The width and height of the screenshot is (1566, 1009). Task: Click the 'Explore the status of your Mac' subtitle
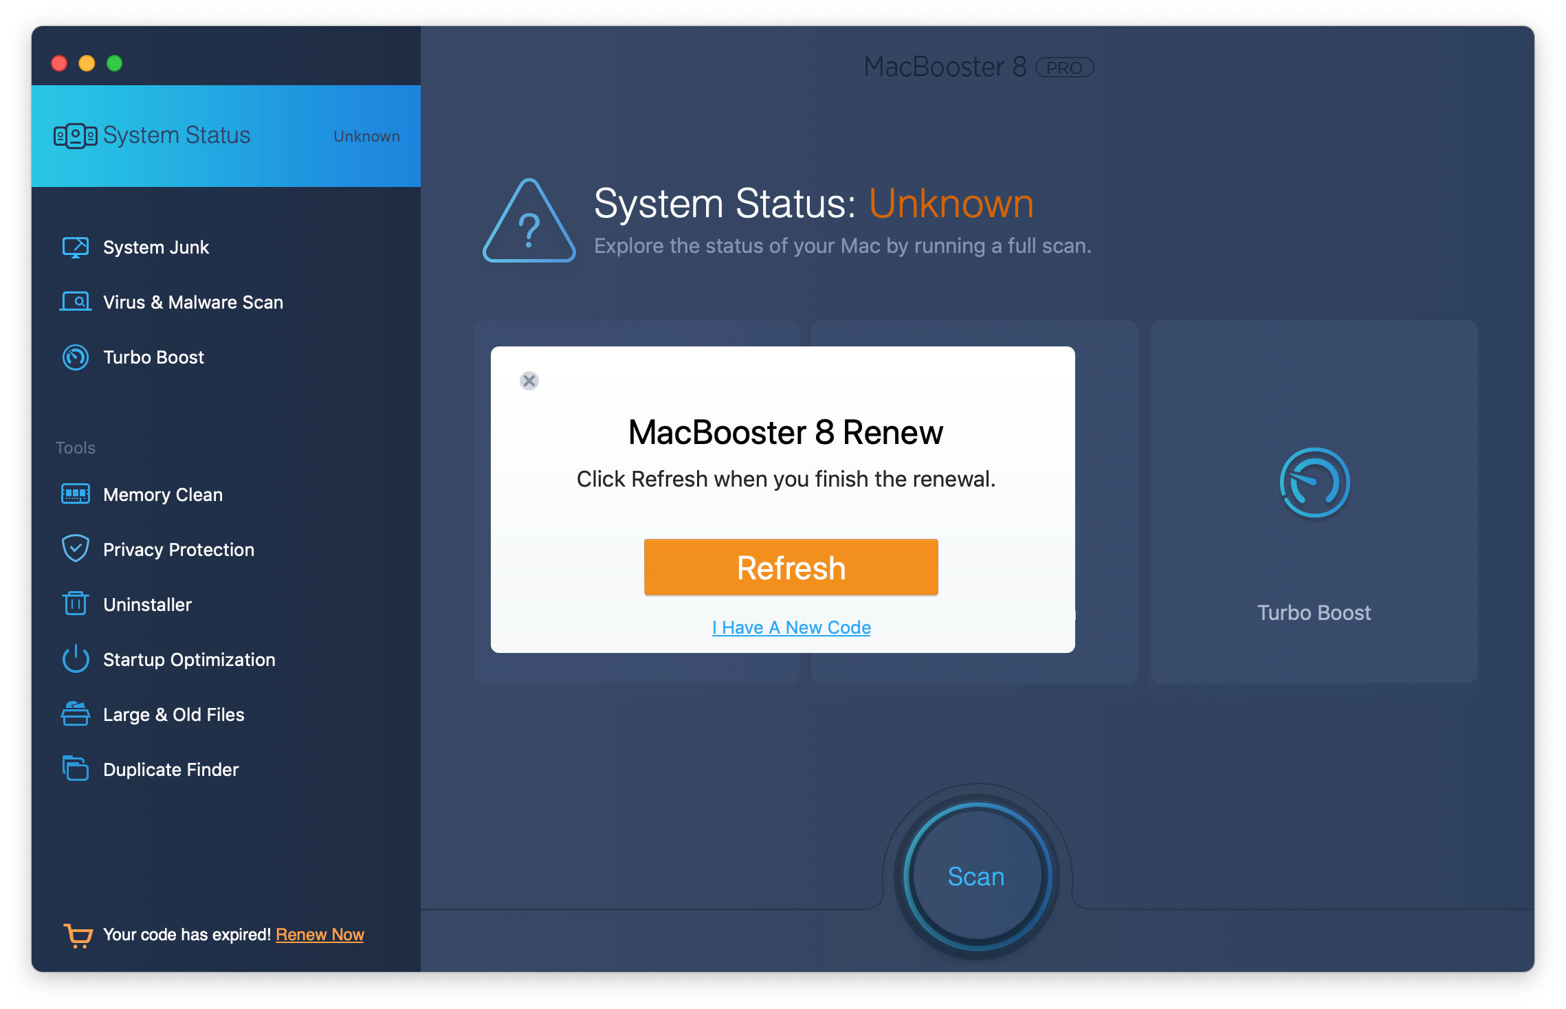[x=843, y=246]
